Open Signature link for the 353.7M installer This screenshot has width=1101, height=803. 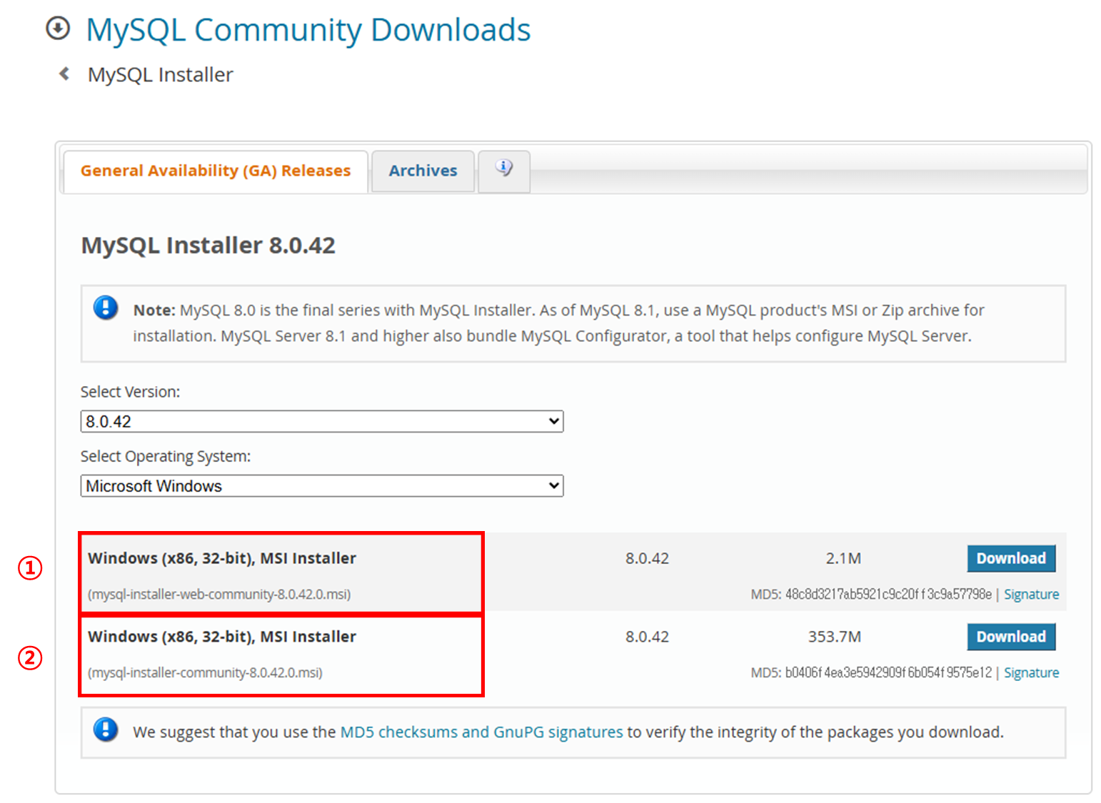1031,673
